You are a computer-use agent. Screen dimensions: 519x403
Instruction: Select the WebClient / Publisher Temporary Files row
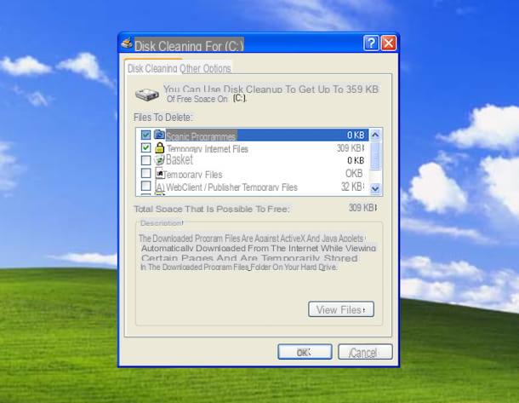click(x=253, y=187)
